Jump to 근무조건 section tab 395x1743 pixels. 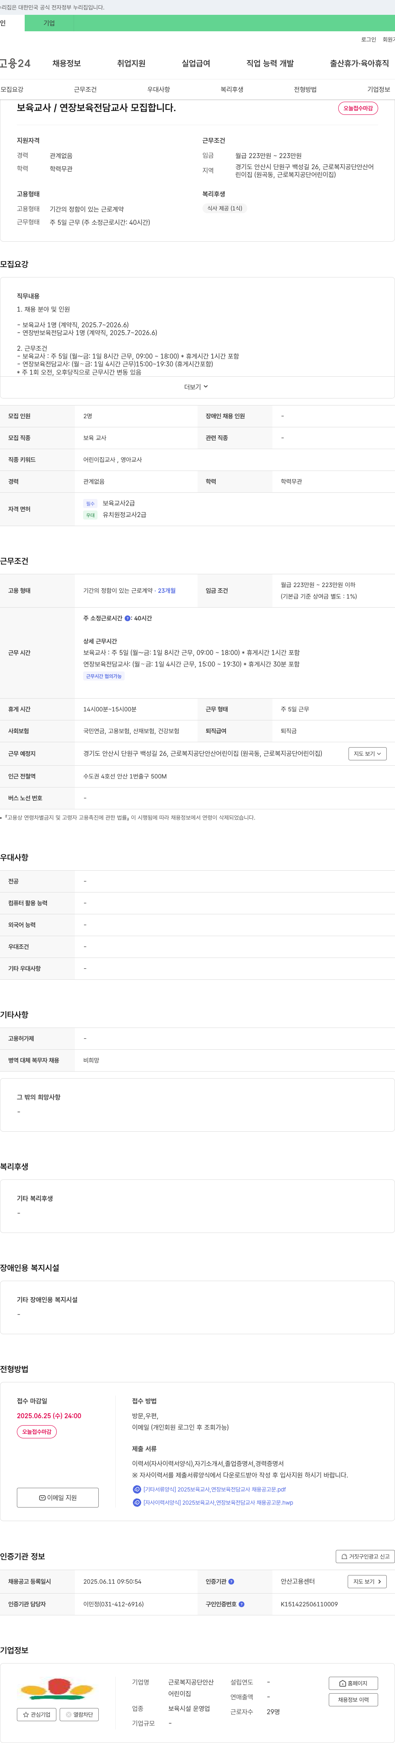(x=85, y=89)
